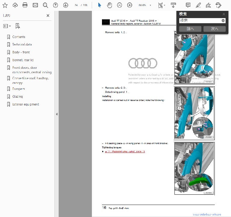The image size is (231, 217).
Task: Open the fit page options icon
Action: (160, 5)
